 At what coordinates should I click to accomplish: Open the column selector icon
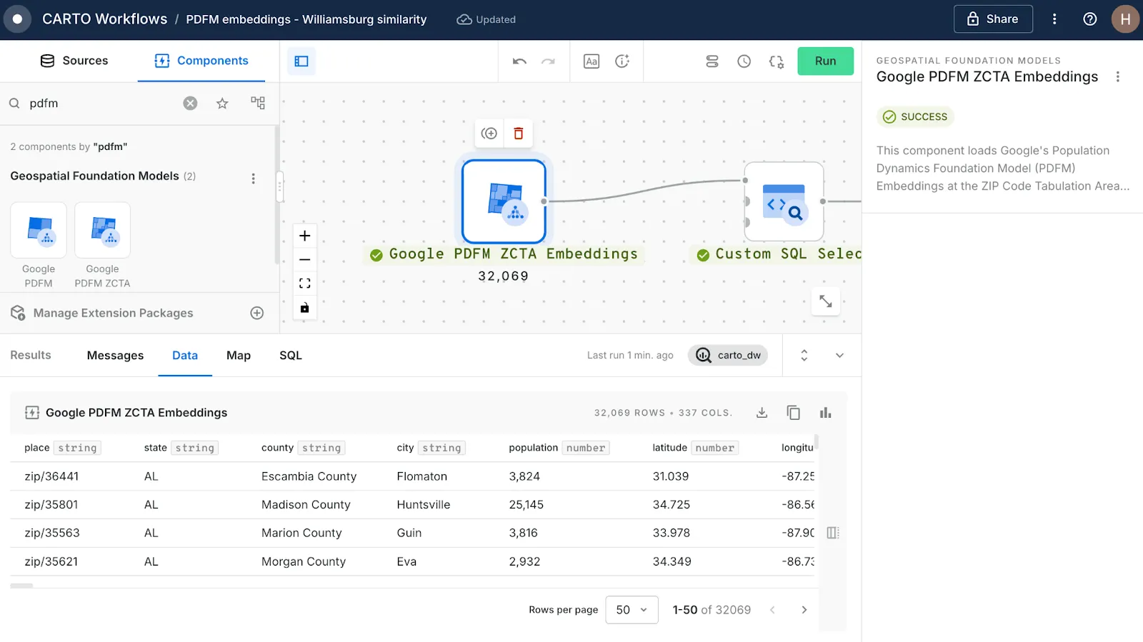(833, 533)
